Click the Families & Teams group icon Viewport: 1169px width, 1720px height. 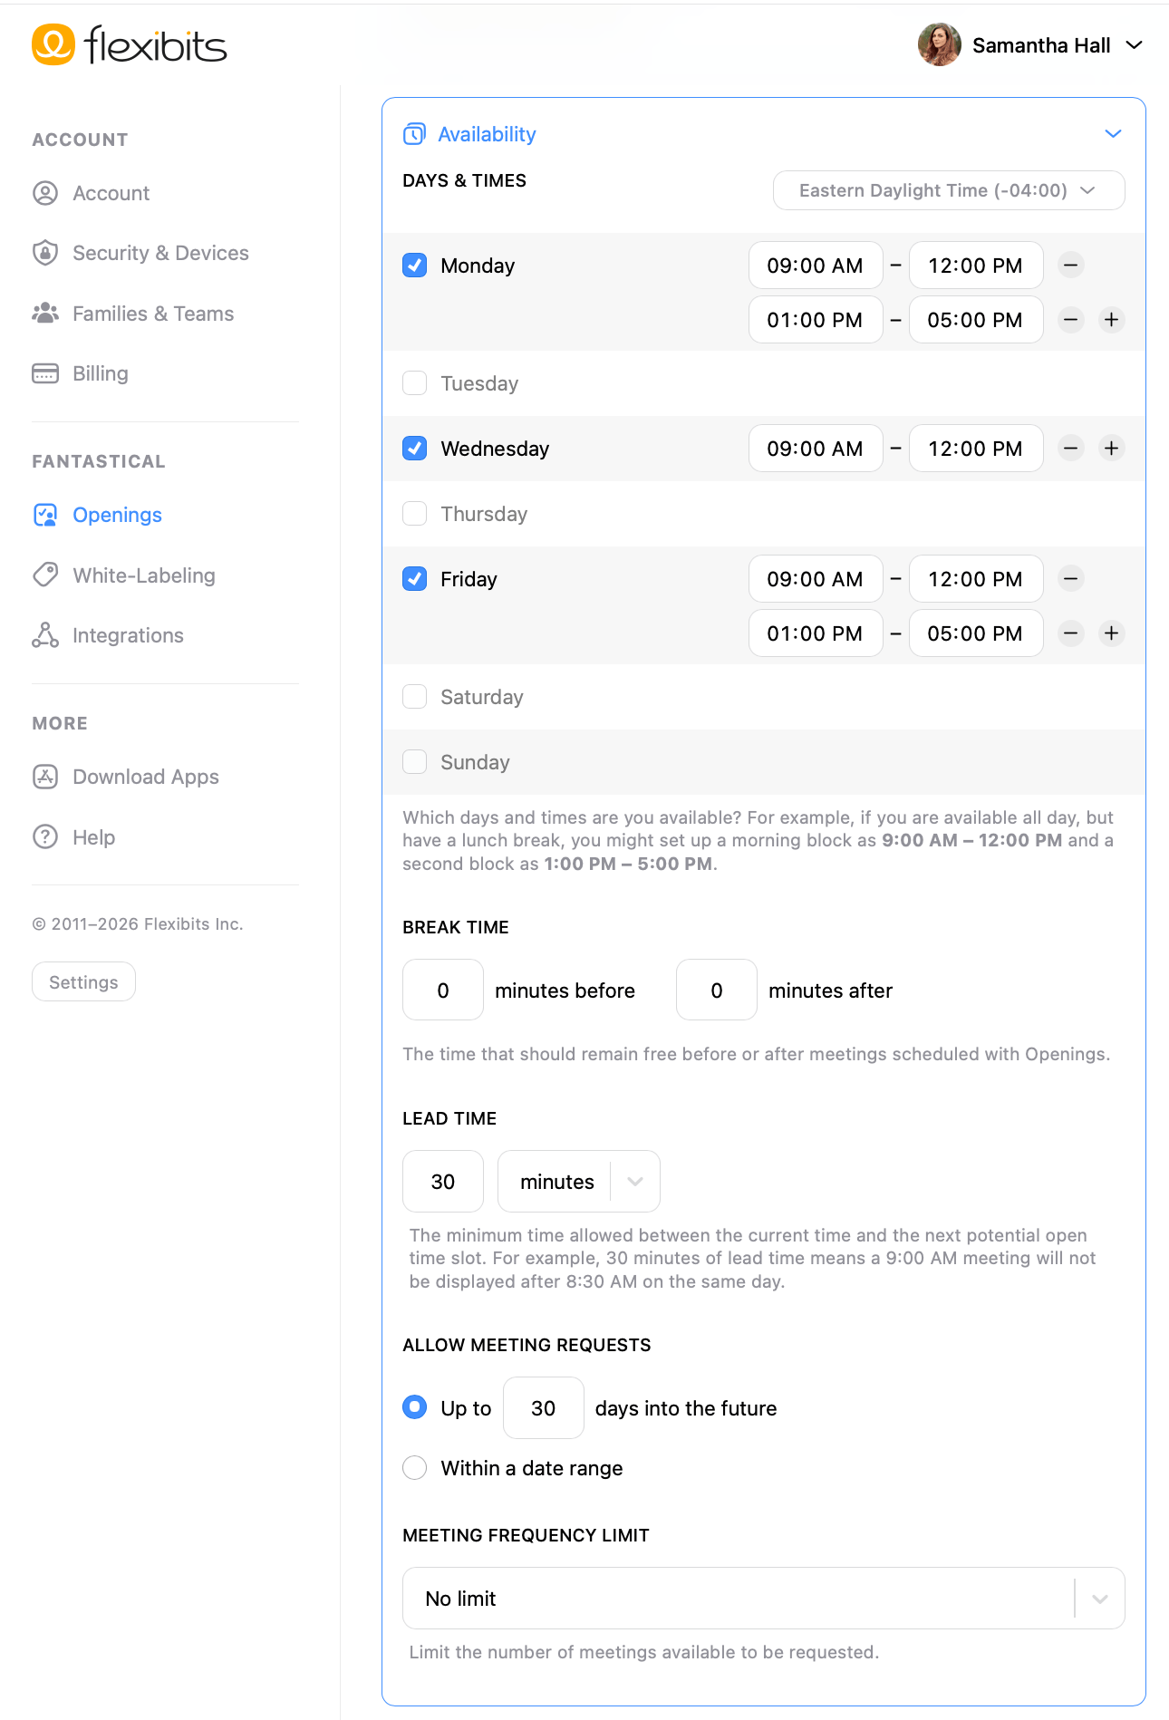point(45,314)
